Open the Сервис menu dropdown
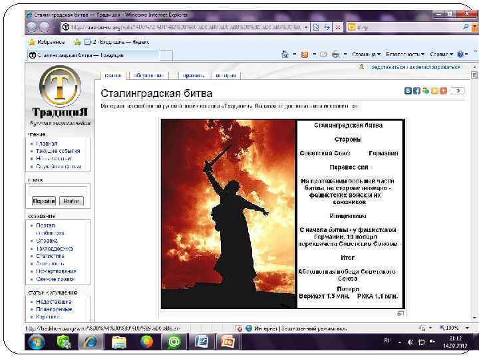This screenshot has height=359, width=479. (x=441, y=55)
